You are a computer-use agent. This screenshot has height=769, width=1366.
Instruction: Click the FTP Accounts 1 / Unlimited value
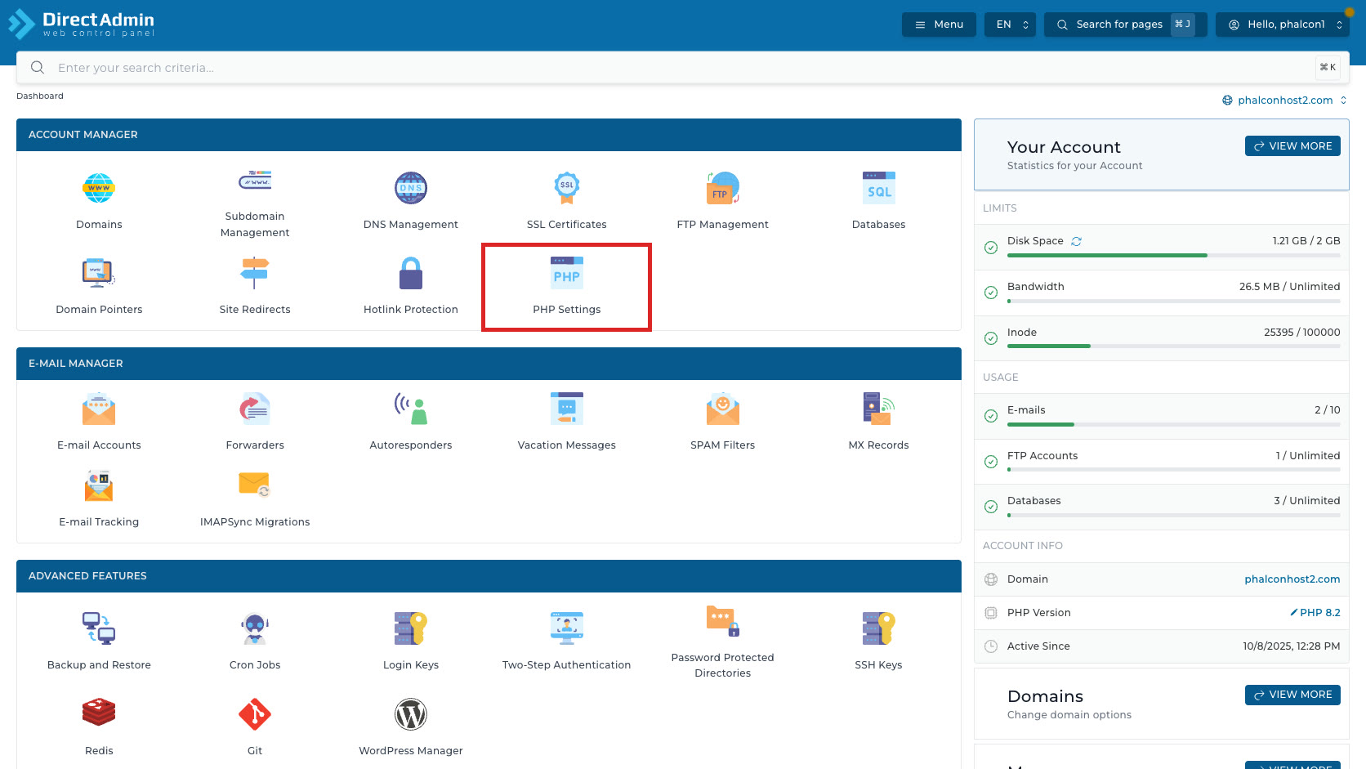(1308, 456)
